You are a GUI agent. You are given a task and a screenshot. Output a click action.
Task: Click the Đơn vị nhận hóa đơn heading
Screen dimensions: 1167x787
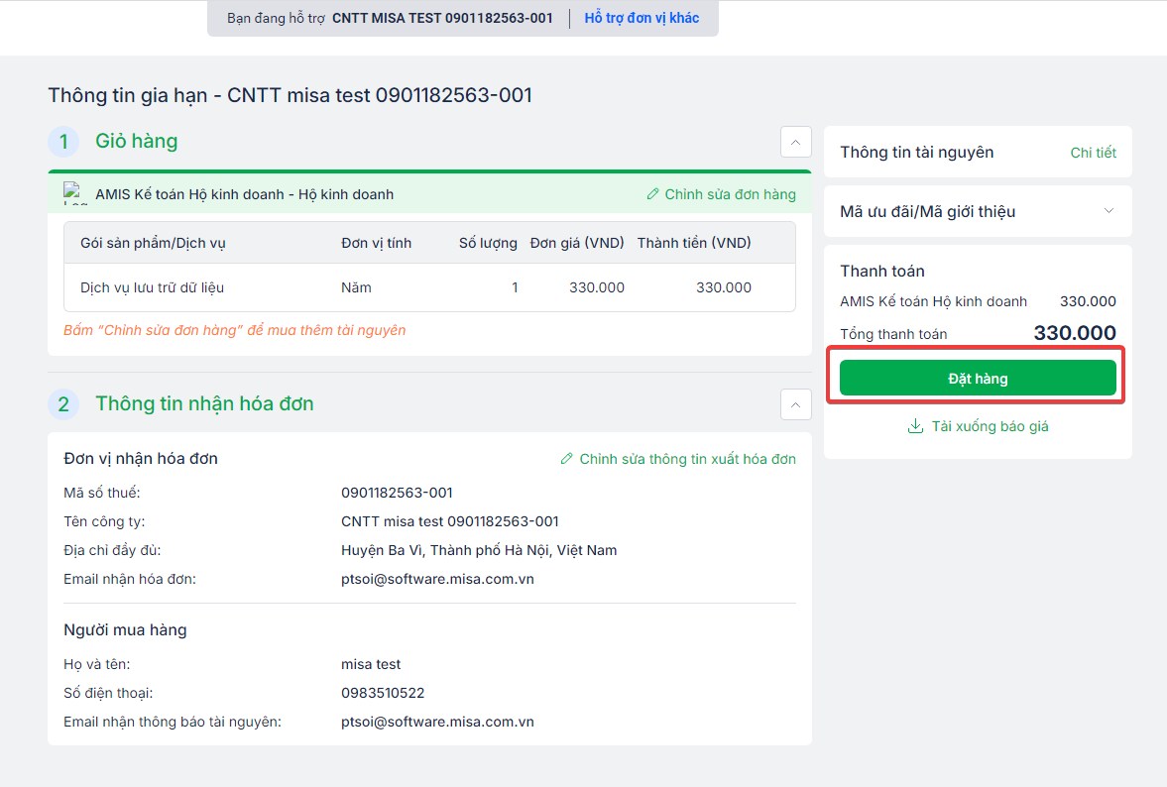coord(141,459)
